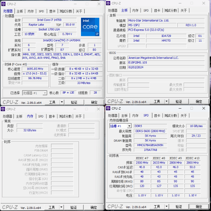Click module size value 16 GBytes
The height and width of the screenshot is (211, 211).
pyautogui.click(x=196, y=126)
